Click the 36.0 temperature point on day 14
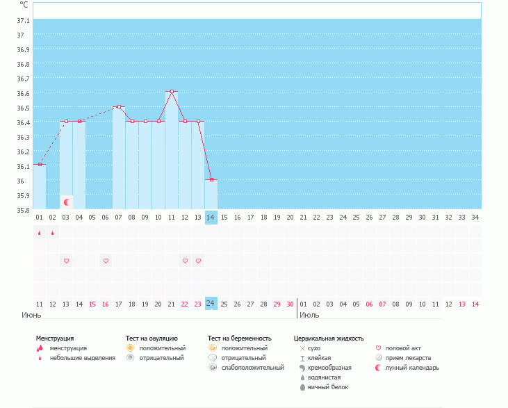 (211, 180)
